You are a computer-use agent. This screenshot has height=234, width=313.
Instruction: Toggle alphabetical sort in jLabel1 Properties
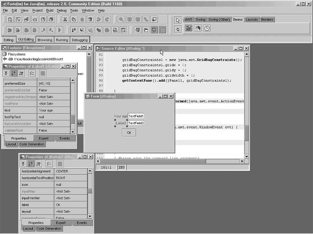[x=13, y=73]
